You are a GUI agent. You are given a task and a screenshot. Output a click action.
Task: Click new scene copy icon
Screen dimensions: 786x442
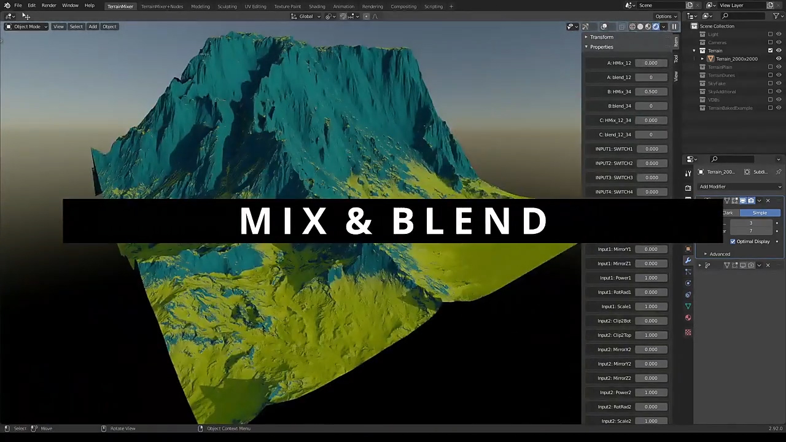click(x=690, y=6)
